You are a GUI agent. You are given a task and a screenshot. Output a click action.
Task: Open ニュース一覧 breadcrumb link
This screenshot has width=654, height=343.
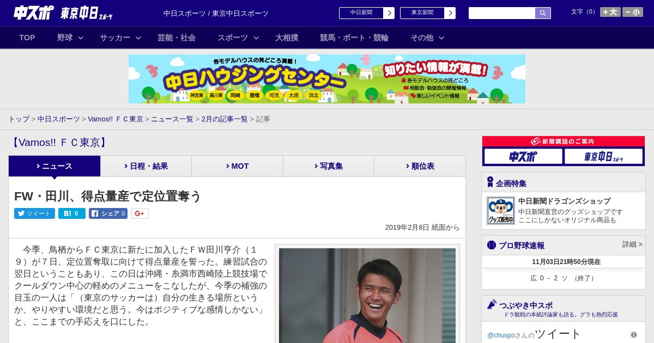pos(172,119)
